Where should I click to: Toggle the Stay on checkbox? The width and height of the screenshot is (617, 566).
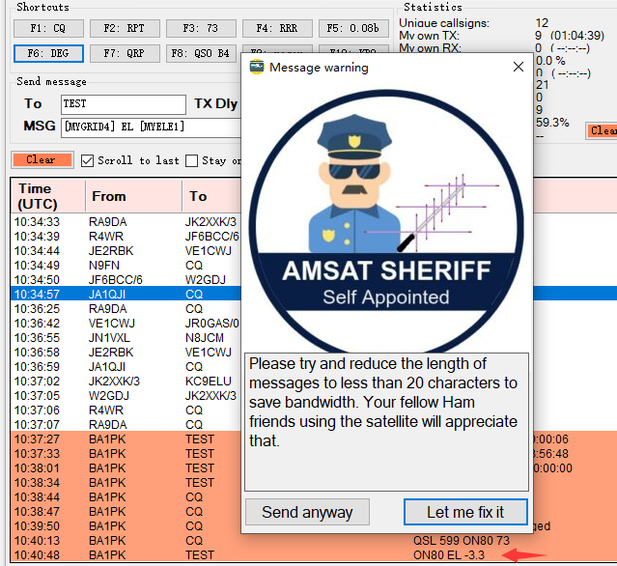191,161
